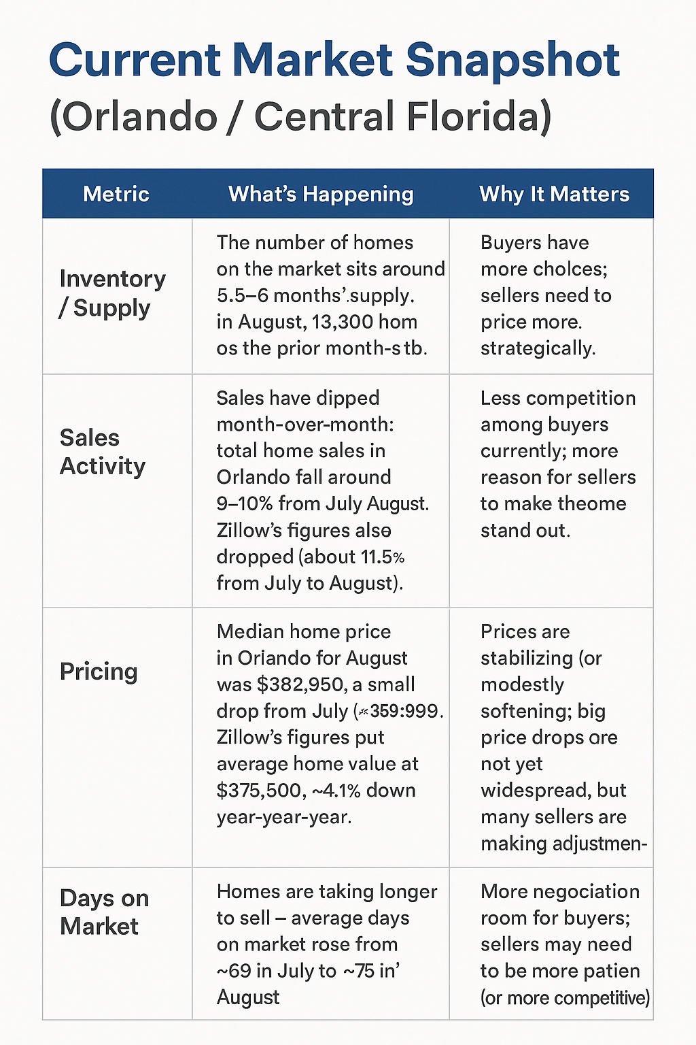The image size is (696, 1045).
Task: Select the 'Why It Matters' column header
Action: [x=554, y=194]
